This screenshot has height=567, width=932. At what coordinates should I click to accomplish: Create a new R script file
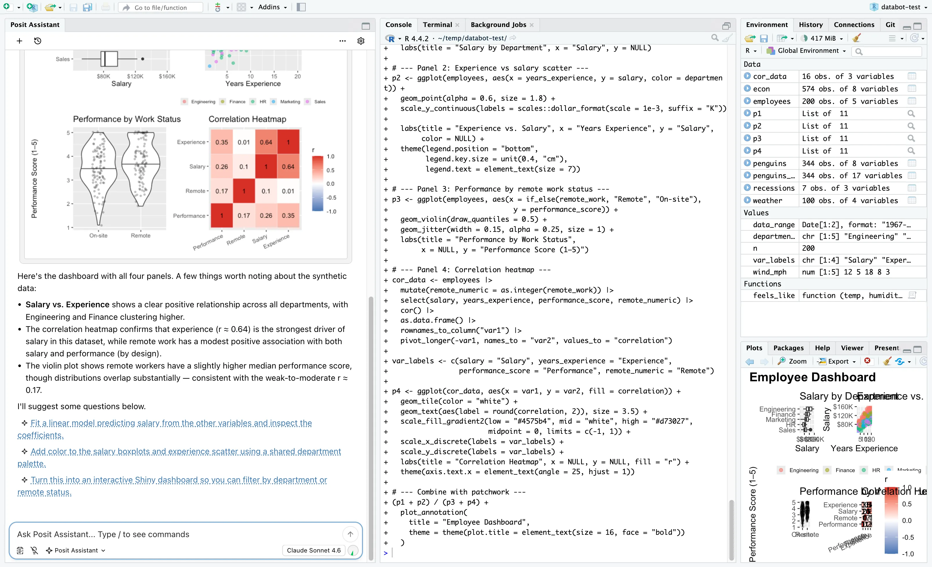tap(6, 7)
